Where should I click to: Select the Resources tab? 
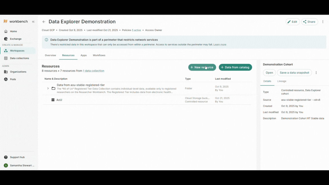(x=68, y=55)
